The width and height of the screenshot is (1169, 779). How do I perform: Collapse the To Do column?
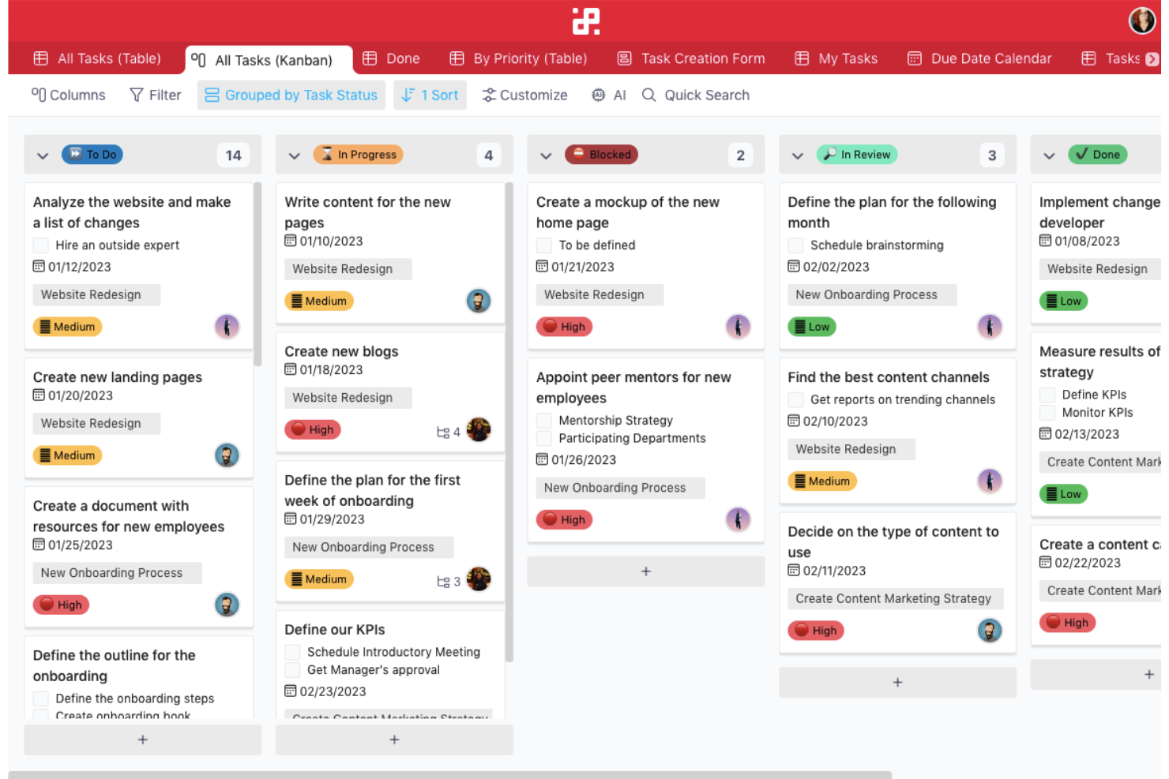click(x=43, y=155)
